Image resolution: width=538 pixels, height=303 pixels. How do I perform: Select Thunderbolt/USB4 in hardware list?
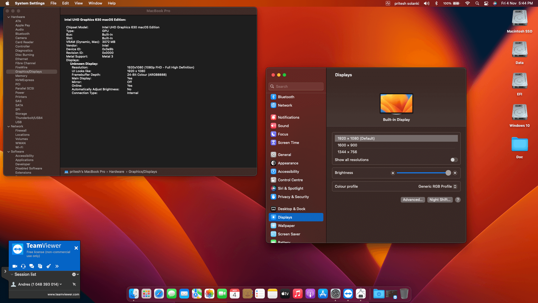[29, 118]
